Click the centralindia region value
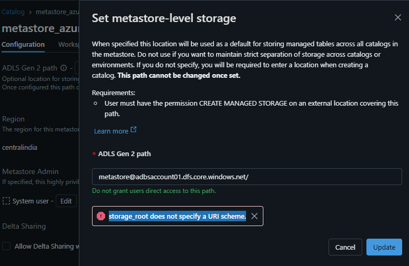 [19, 147]
